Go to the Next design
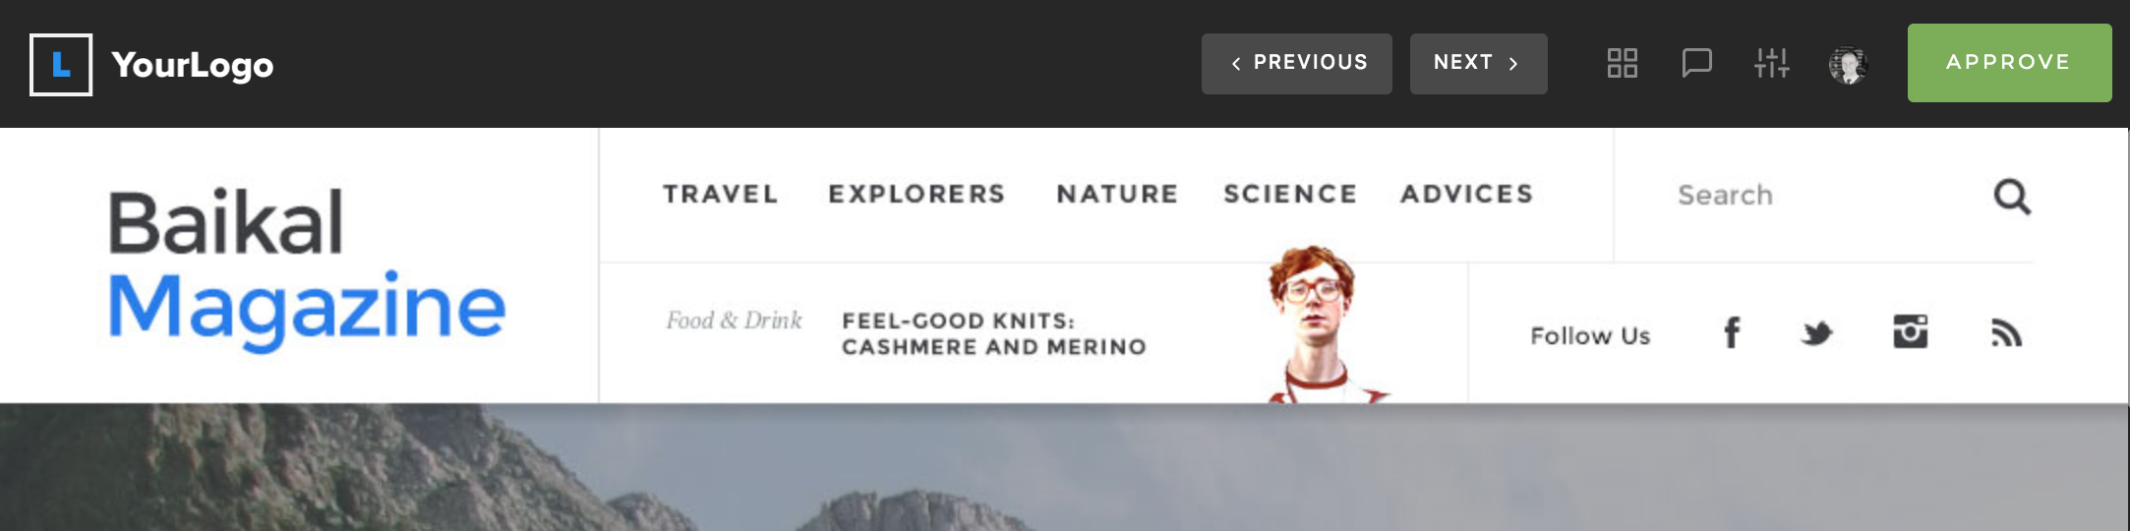The image size is (2130, 531). (1479, 64)
